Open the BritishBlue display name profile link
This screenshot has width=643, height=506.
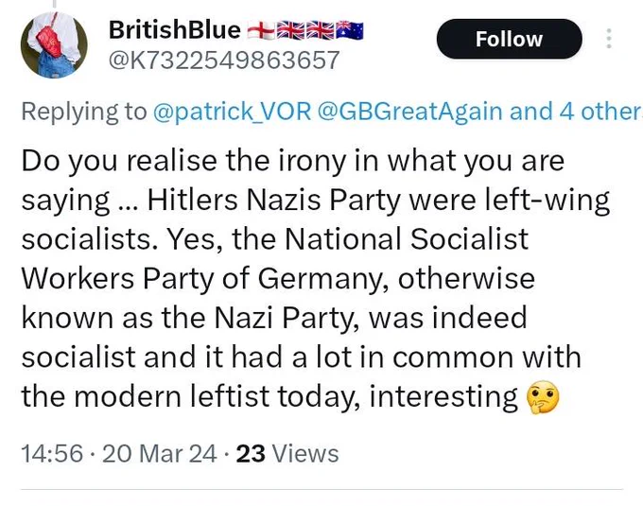coord(175,30)
